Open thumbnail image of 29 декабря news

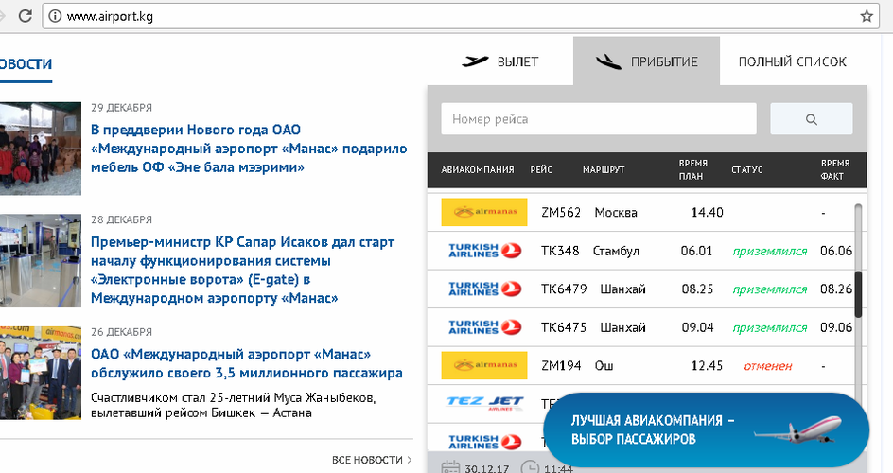click(x=41, y=147)
